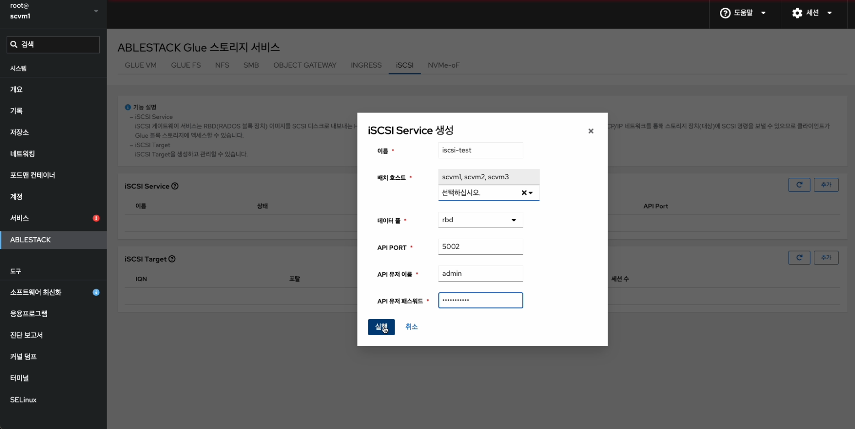Click the iSCSI Service help question icon
Viewport: 855px width, 429px height.
(x=175, y=186)
